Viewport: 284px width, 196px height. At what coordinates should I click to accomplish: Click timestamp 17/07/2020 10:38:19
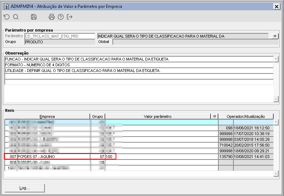[x=253, y=134]
